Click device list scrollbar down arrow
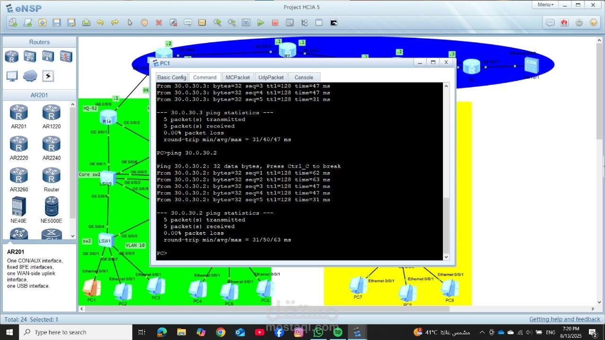Screen dimensions: 605x340 (x=73, y=236)
